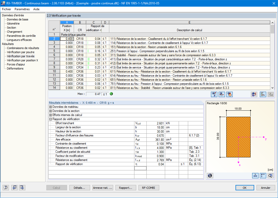Viewport: 278px width, 198px height.
Task: Open the Fichier menu
Action: (7, 9)
